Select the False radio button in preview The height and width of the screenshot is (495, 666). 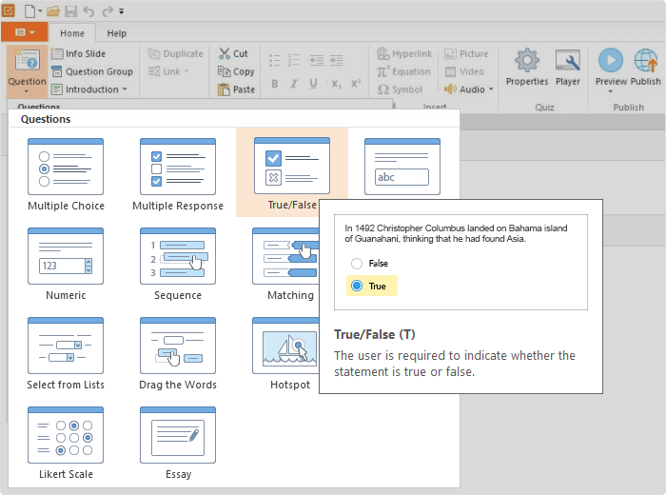coord(357,264)
